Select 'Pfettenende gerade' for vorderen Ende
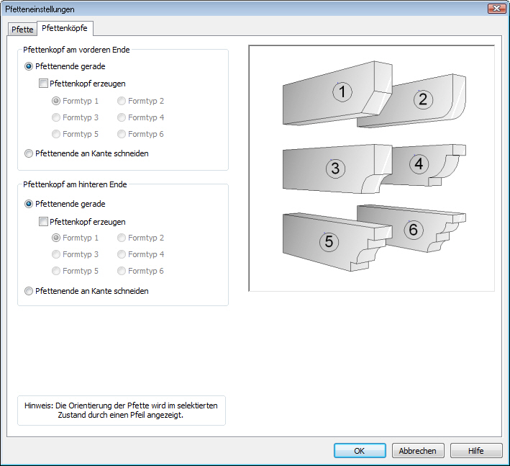 point(65,66)
